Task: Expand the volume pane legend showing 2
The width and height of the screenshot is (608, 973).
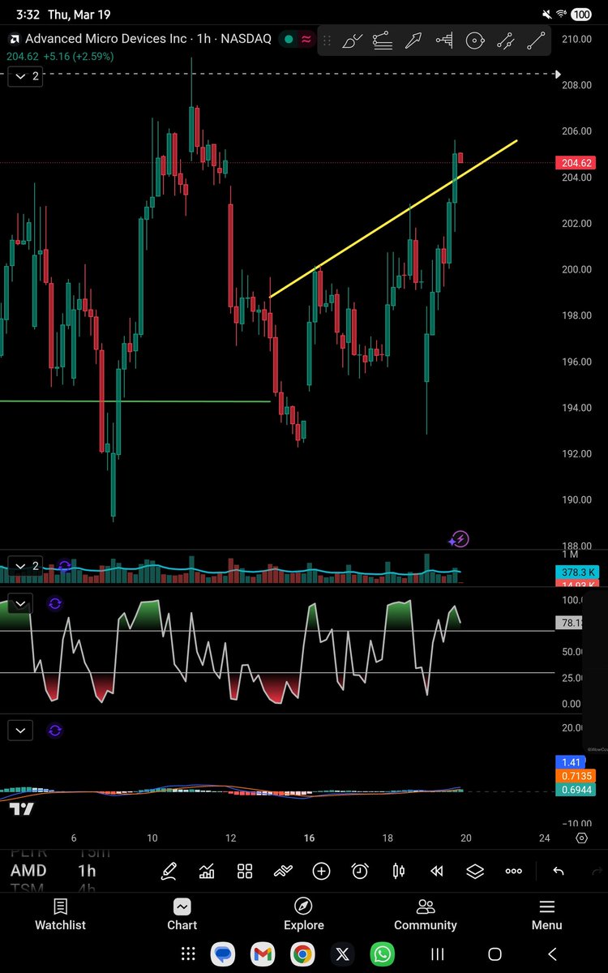Action: tap(26, 566)
